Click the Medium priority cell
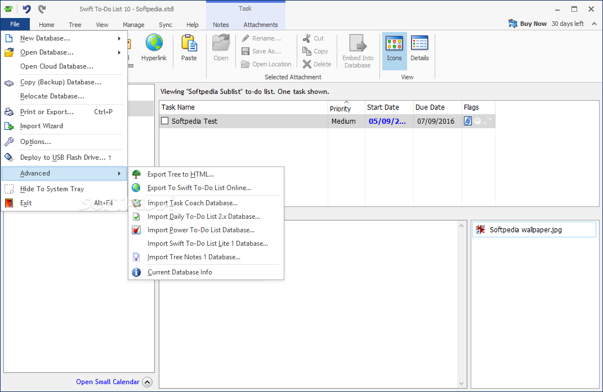The image size is (603, 392). pyautogui.click(x=346, y=121)
